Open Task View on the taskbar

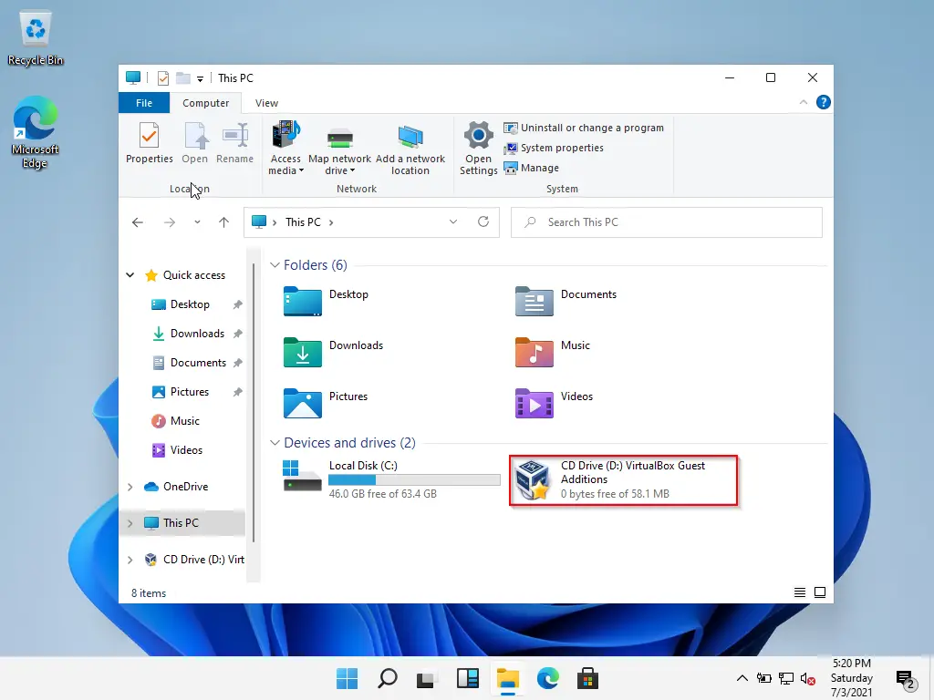pos(427,678)
